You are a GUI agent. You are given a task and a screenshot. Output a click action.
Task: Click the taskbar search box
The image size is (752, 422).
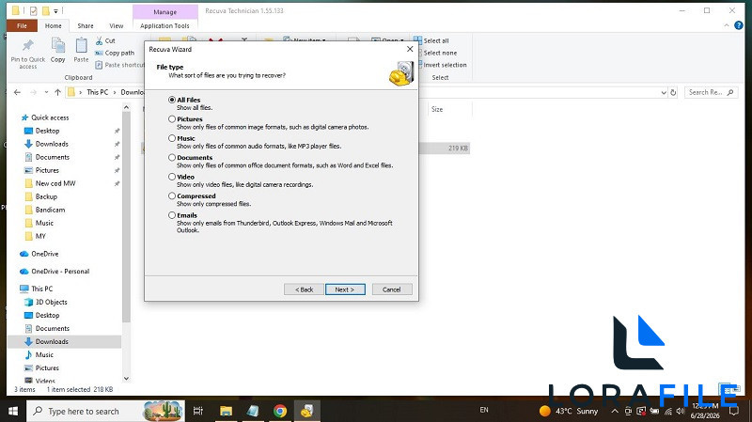(105, 411)
